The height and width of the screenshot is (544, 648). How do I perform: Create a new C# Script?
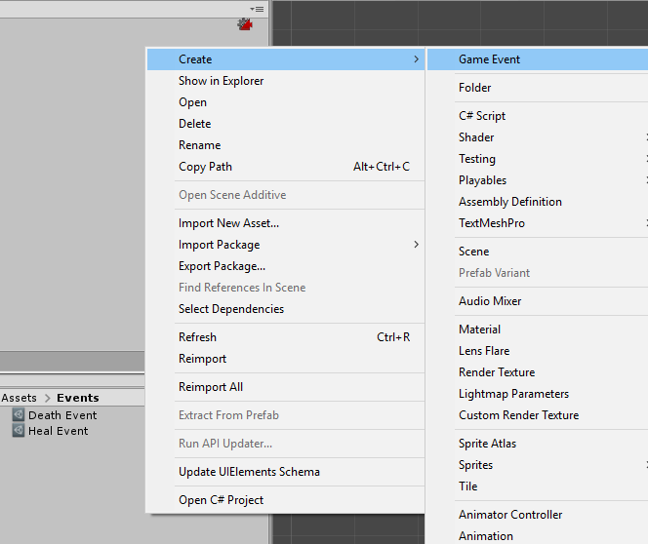pyautogui.click(x=538, y=116)
